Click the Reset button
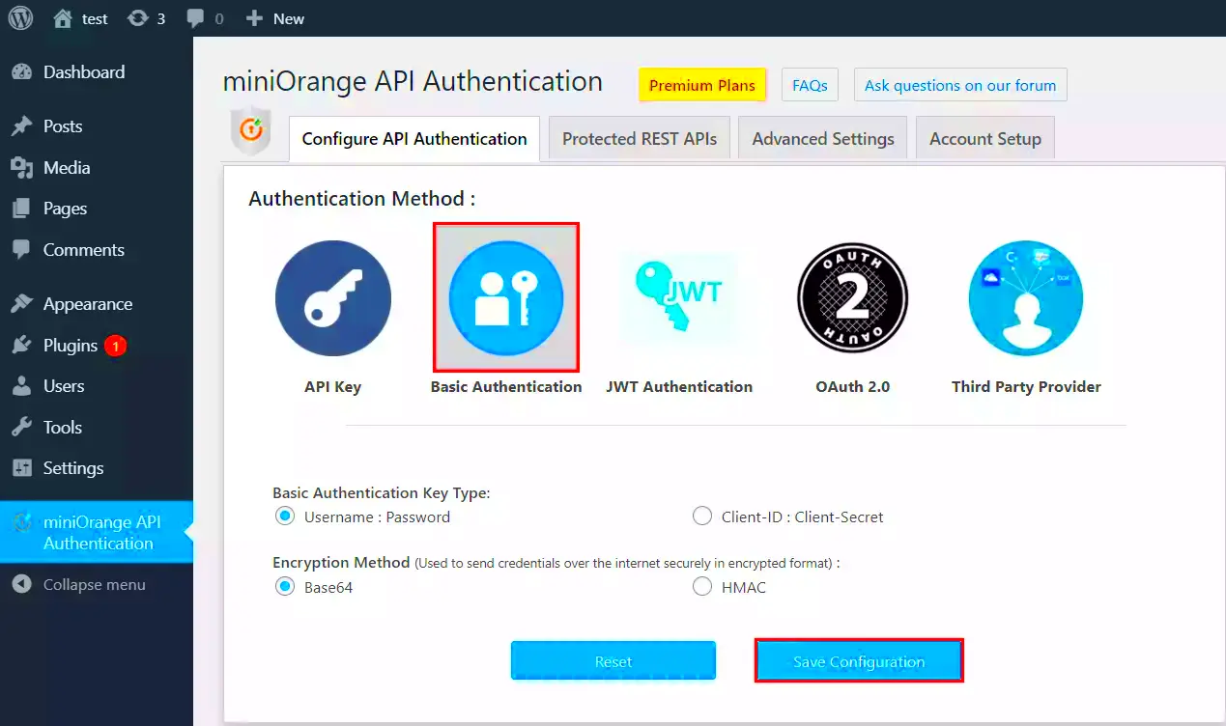The height and width of the screenshot is (726, 1226). (x=613, y=661)
